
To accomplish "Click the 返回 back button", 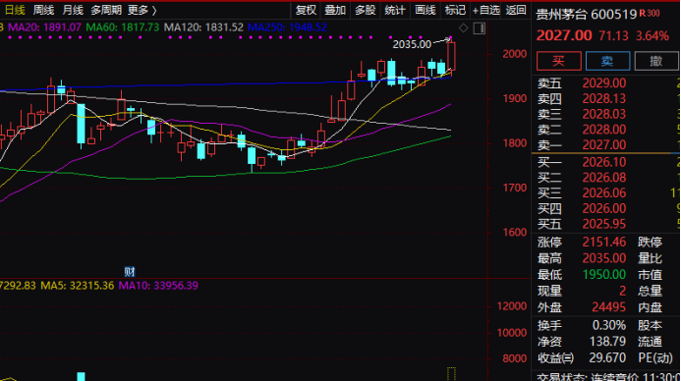I will pos(516,10).
